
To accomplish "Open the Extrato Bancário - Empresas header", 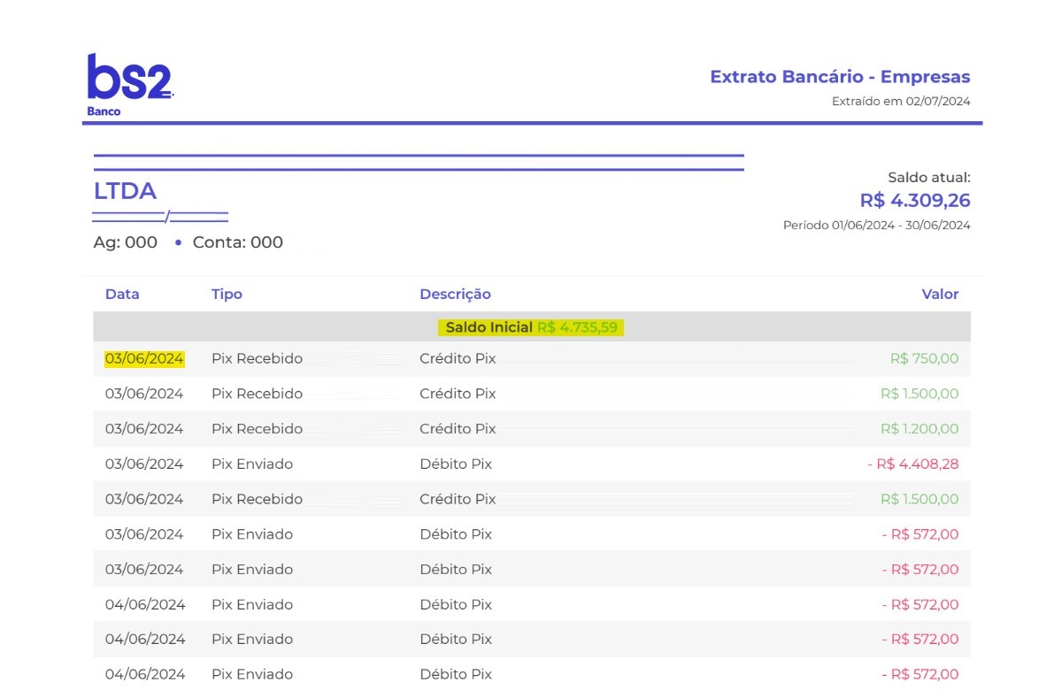I will click(839, 77).
